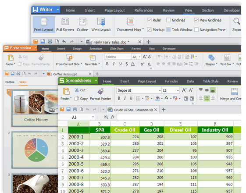Open the Slide Show tab in Presentation
Image resolution: width=246 pixels, height=193 pixels.
pyautogui.click(x=117, y=49)
